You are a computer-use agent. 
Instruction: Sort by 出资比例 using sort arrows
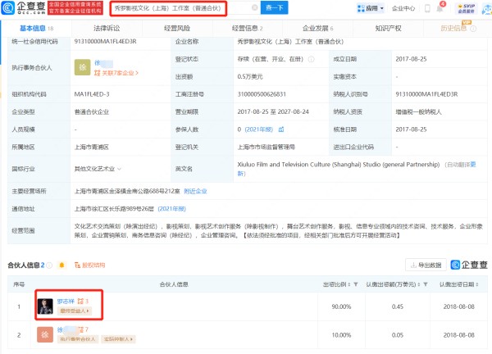coord(349,284)
